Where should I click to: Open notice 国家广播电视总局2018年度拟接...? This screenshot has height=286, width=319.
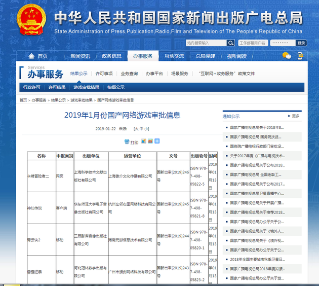257,269
